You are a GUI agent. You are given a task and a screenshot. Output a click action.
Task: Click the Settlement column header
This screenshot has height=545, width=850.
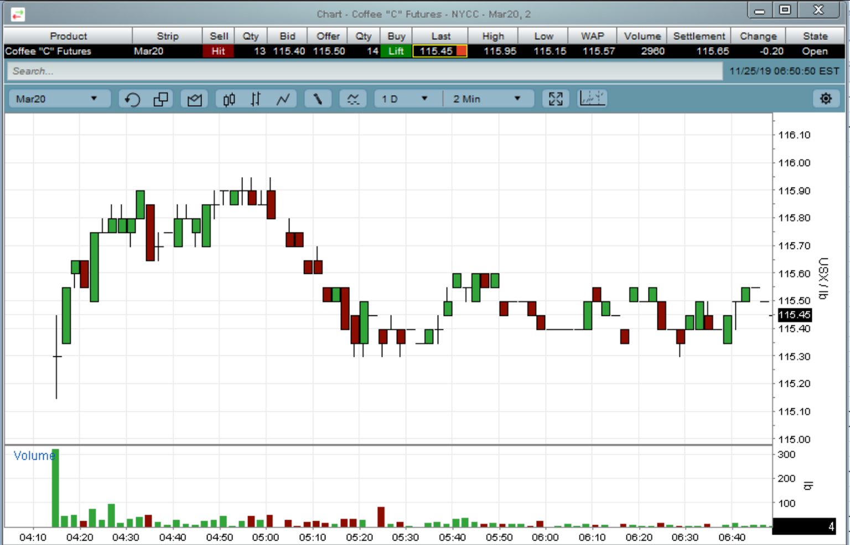tap(699, 36)
